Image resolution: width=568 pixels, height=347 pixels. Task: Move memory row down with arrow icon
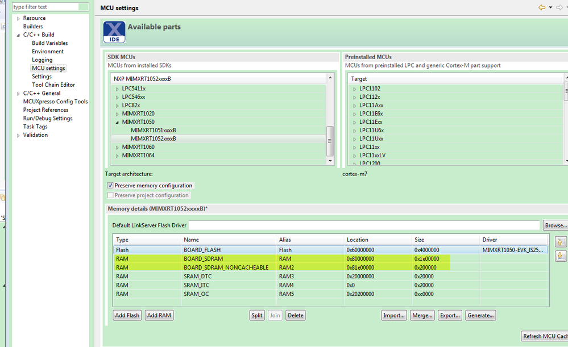tap(560, 256)
